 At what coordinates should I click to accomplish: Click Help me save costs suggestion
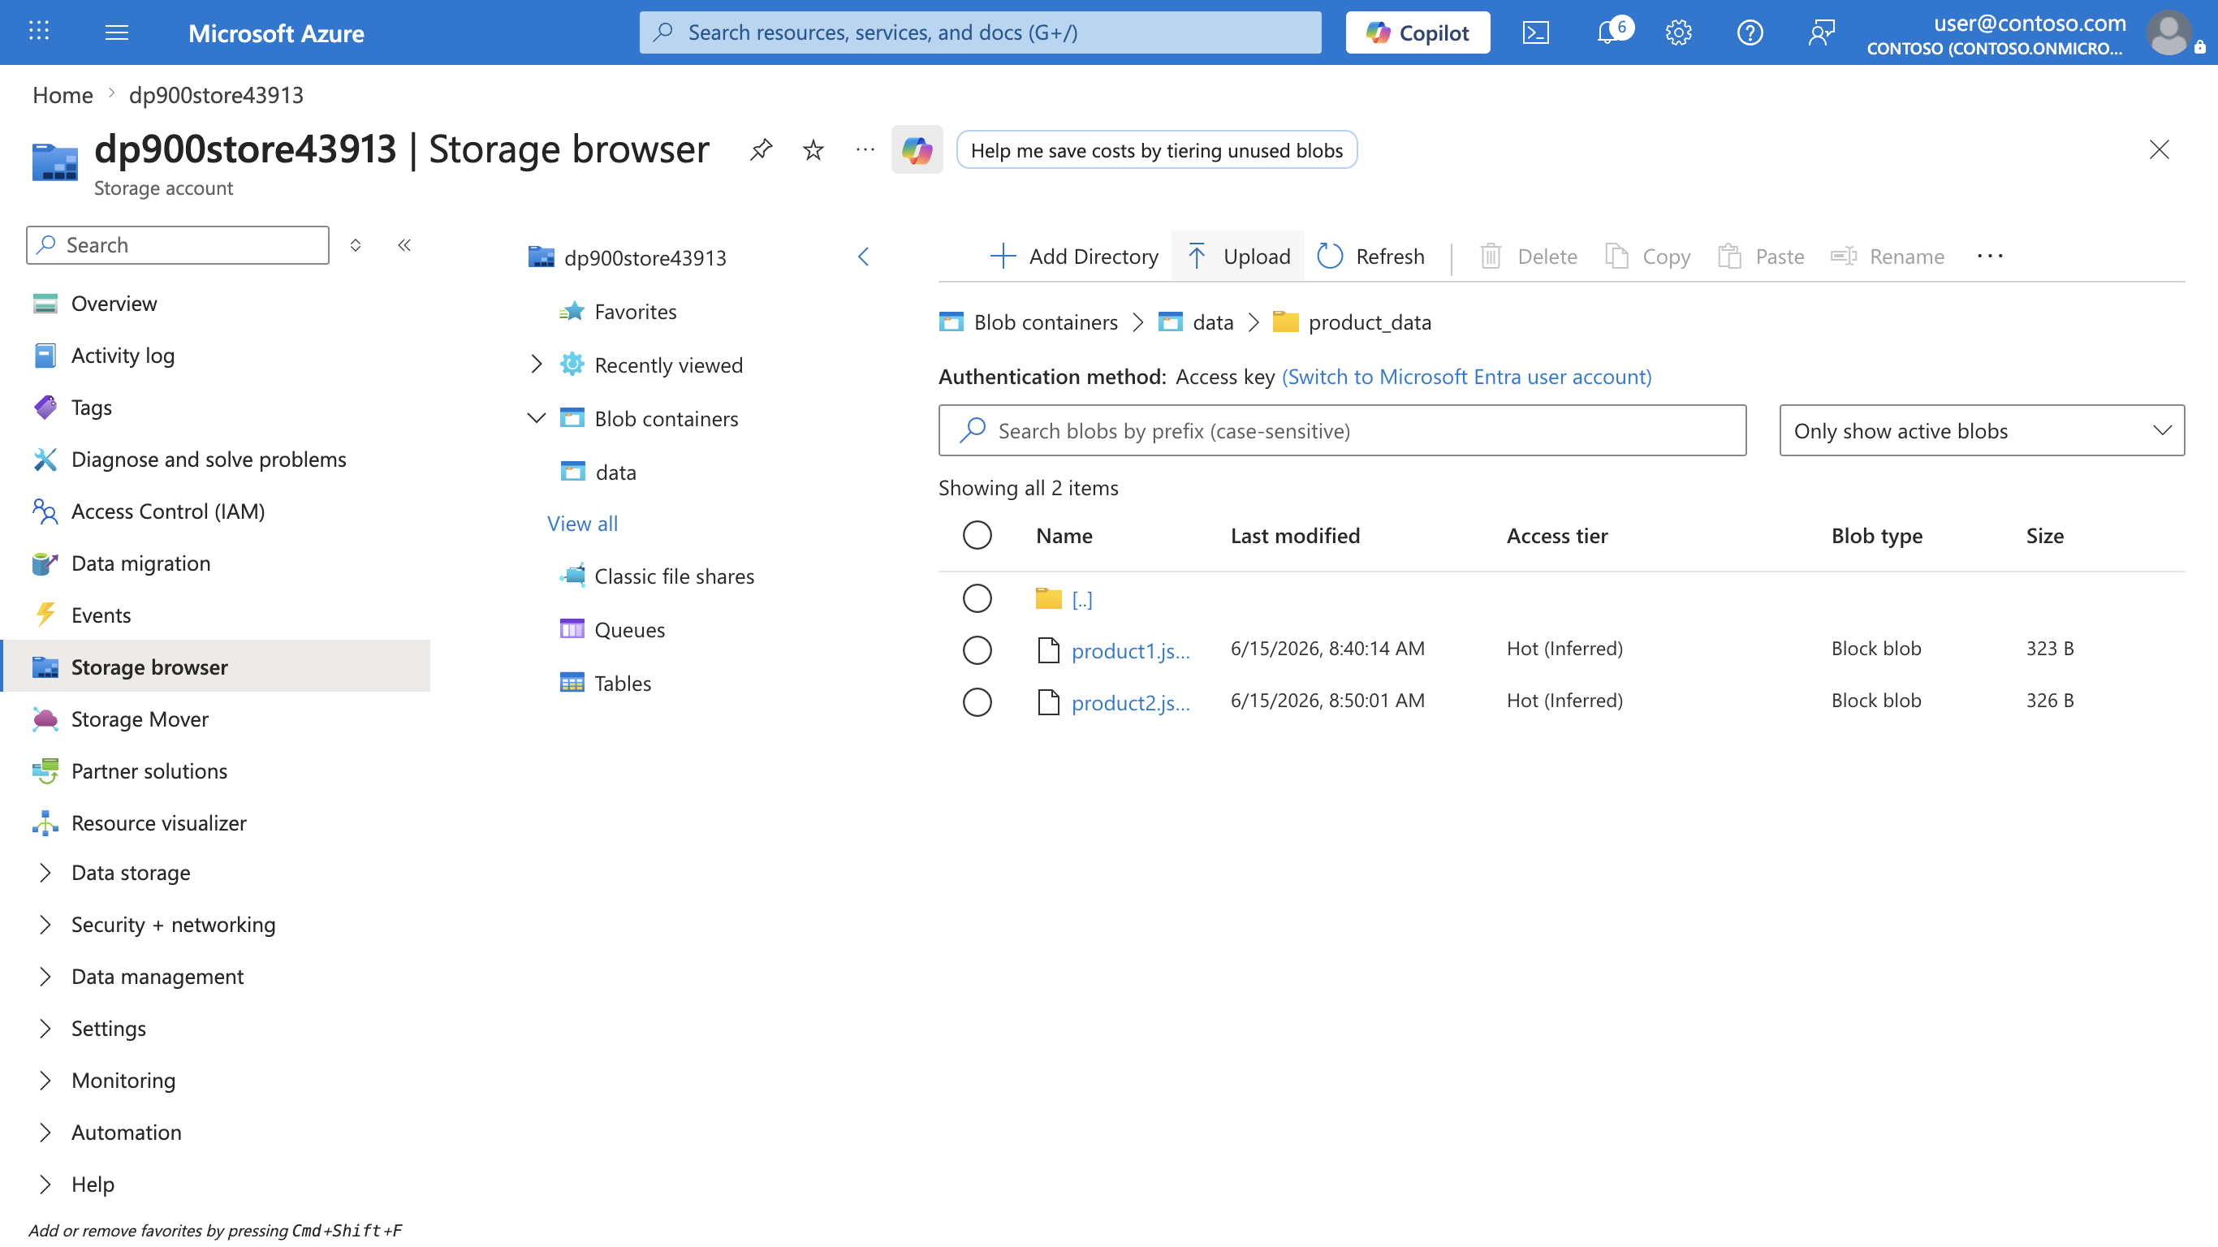tap(1156, 150)
